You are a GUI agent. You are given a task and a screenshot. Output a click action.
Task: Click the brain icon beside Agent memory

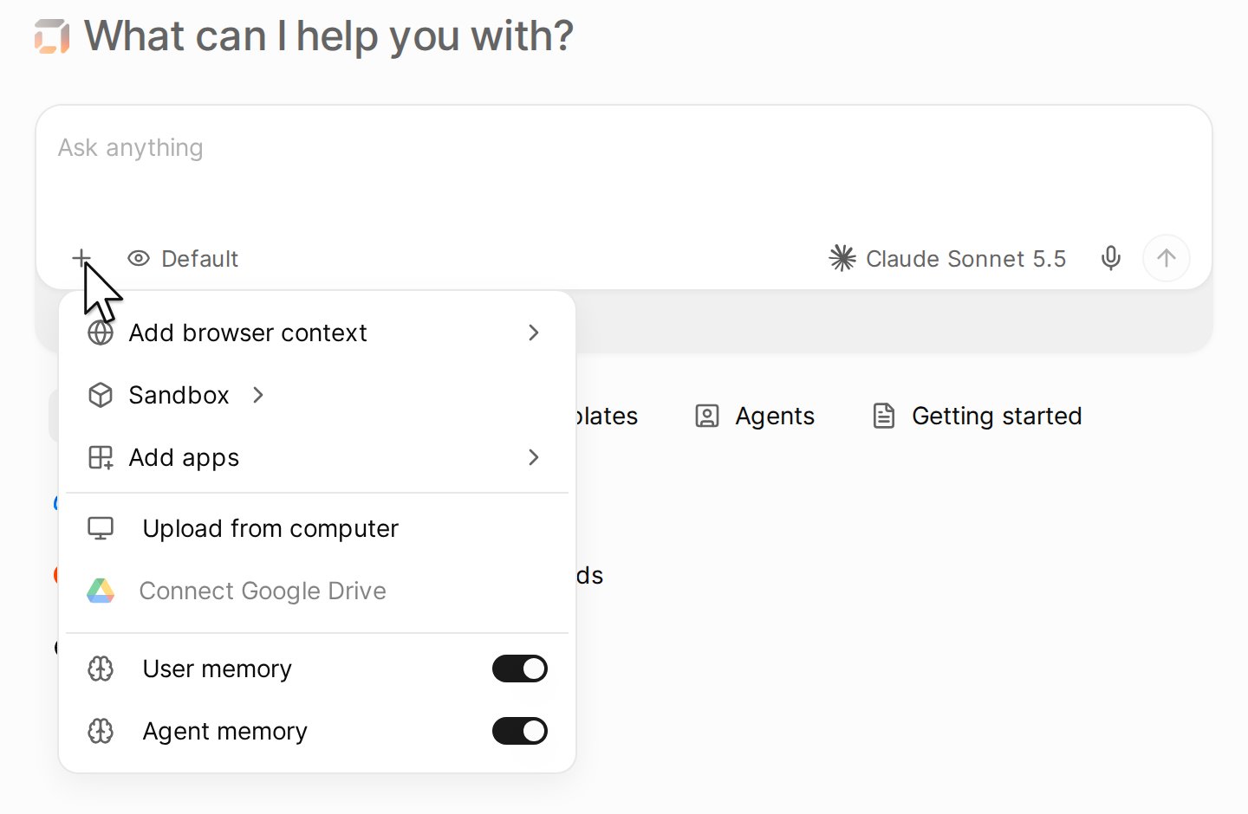(101, 731)
